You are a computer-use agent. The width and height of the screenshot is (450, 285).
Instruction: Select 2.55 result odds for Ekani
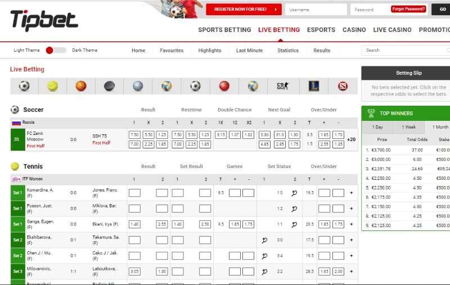(162, 224)
